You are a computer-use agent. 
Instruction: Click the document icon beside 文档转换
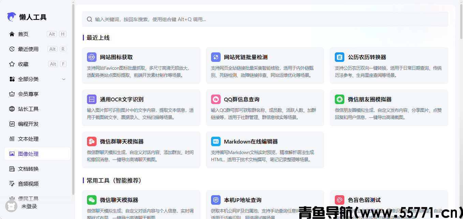pos(12,169)
